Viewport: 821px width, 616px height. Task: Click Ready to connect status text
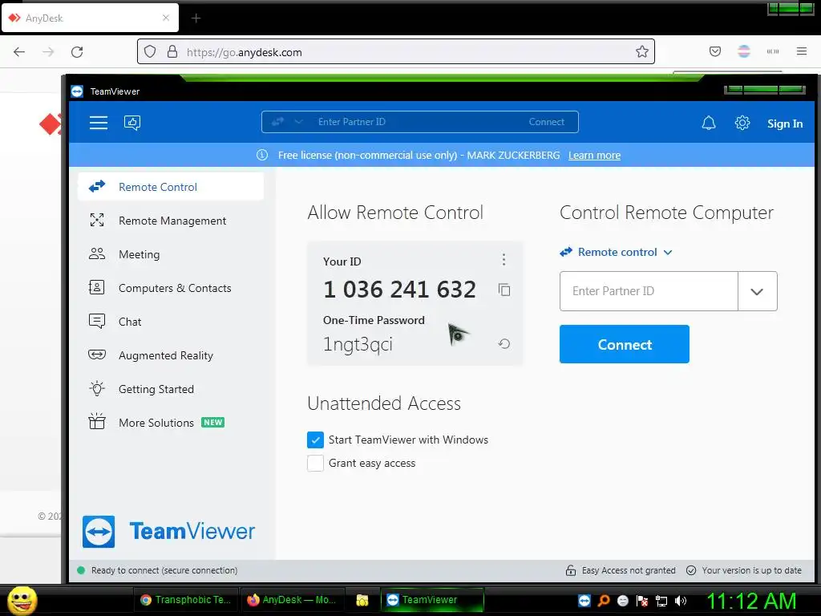164,570
